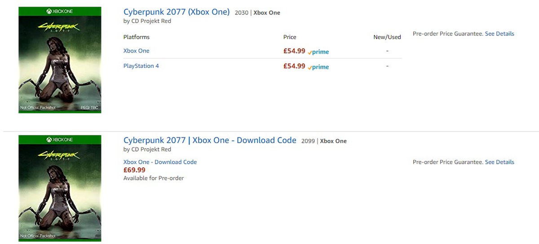Click the Cyberpunk logo on the second cover image

pos(60,157)
